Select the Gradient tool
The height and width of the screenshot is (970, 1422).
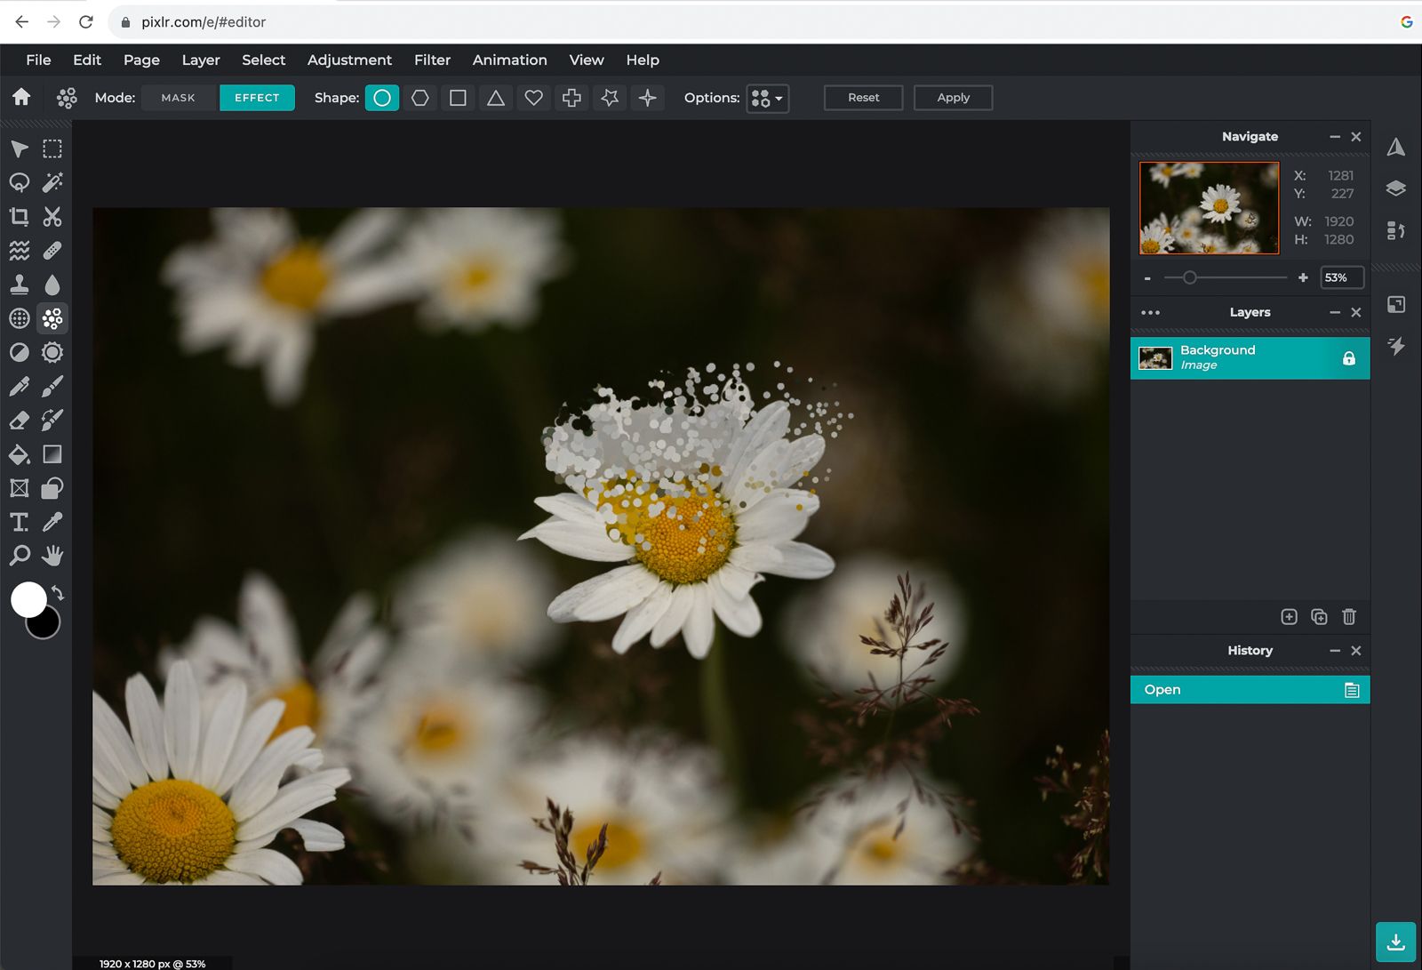click(52, 454)
